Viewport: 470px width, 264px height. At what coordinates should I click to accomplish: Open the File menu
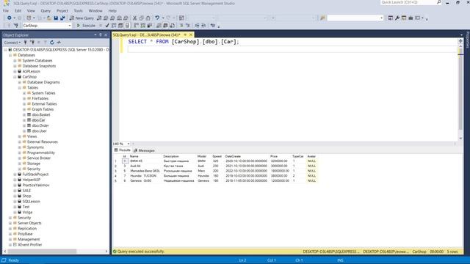(x=6, y=11)
